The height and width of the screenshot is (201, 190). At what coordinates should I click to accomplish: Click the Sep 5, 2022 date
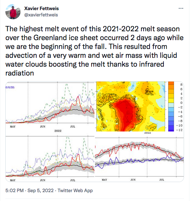pyautogui.click(x=41, y=191)
